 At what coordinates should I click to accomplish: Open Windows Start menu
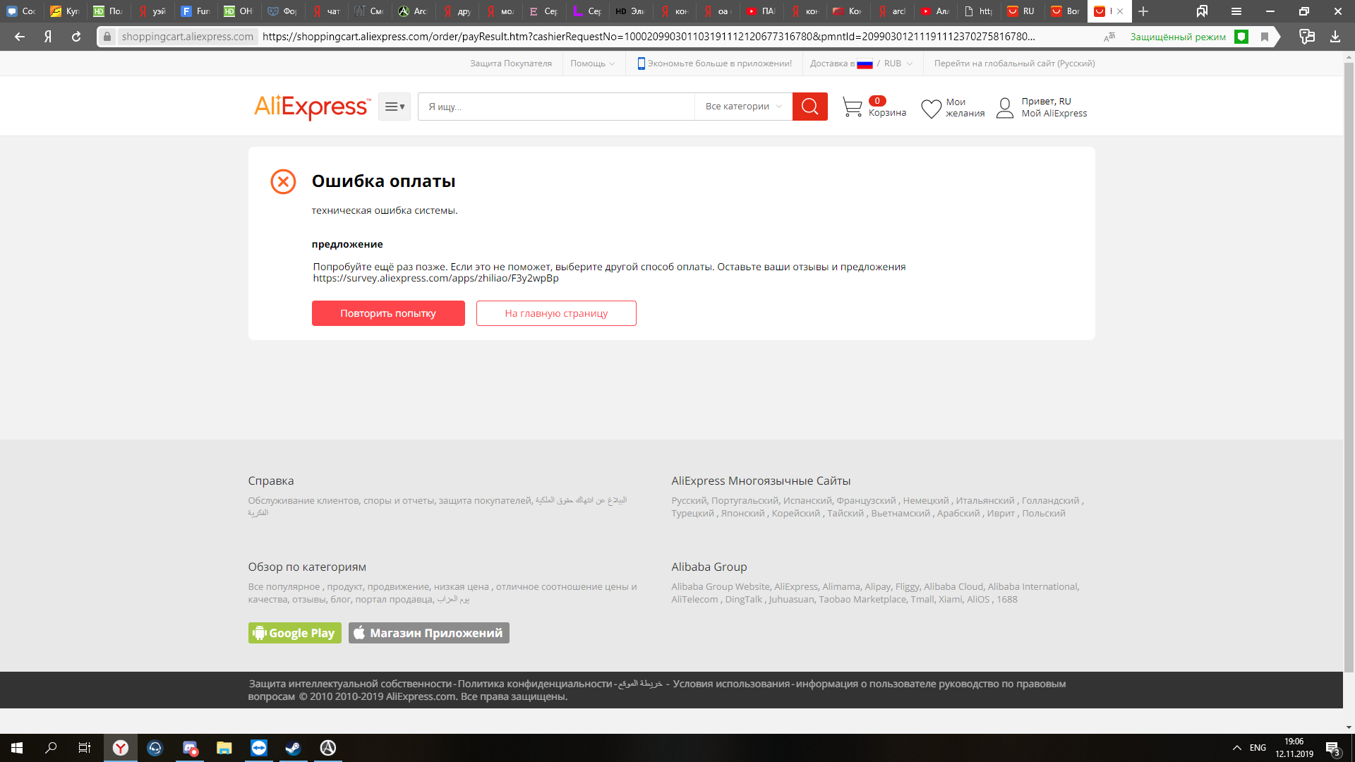17,748
